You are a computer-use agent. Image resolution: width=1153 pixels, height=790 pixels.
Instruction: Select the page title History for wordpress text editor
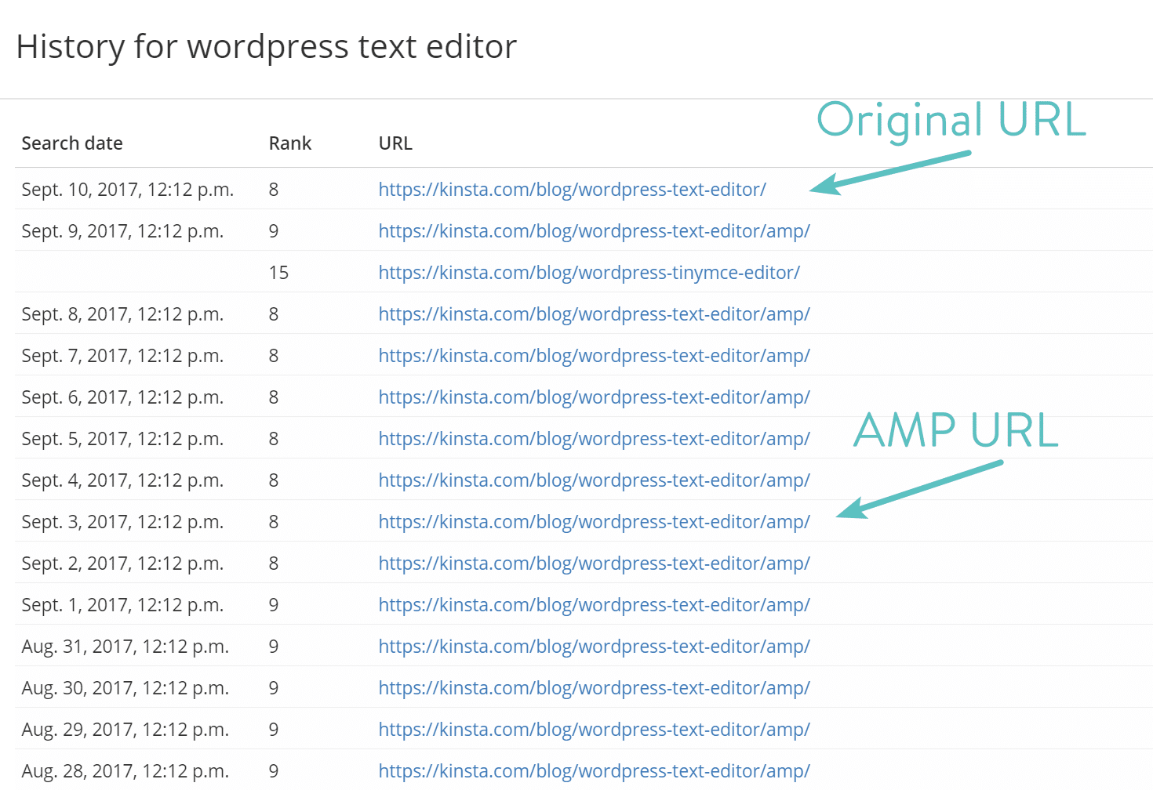pyautogui.click(x=267, y=46)
